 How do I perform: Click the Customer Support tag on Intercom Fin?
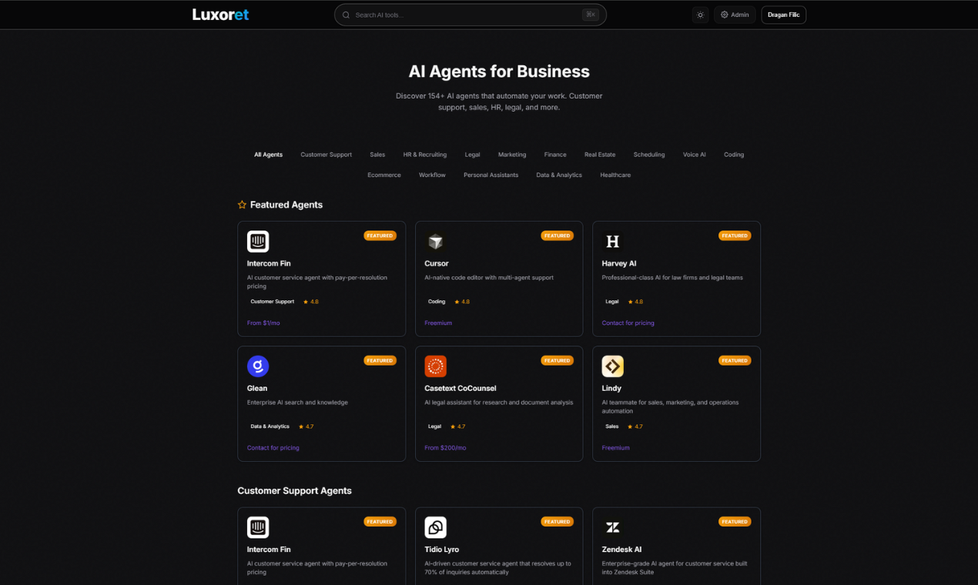(273, 302)
